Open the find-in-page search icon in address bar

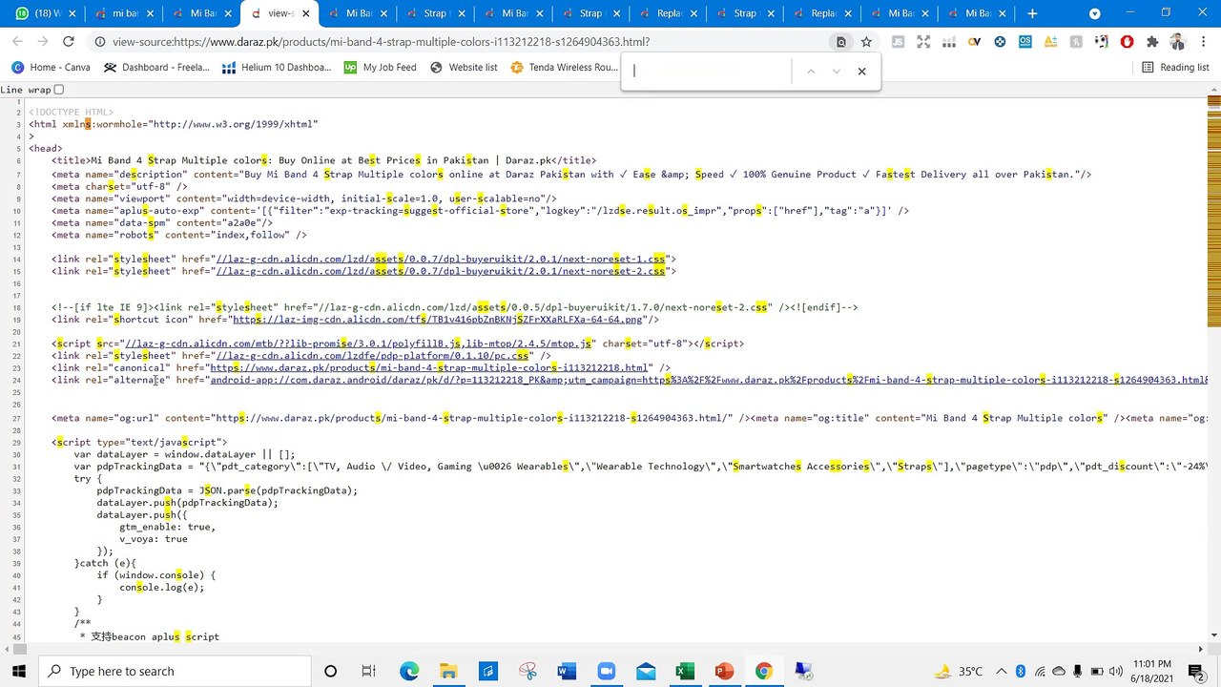[x=840, y=42]
